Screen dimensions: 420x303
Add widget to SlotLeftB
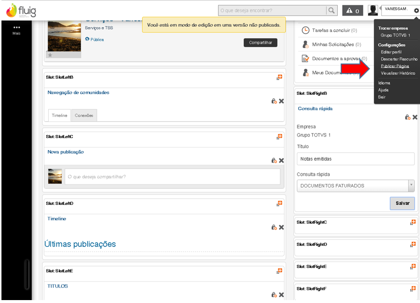pyautogui.click(x=279, y=77)
